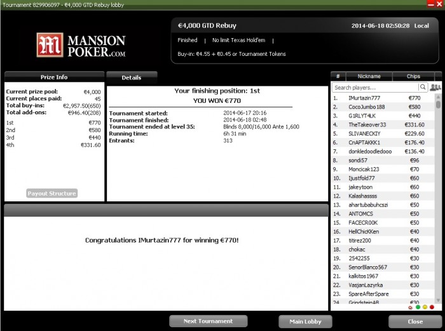Click the Blinds 8,000/16,000 Ante 1,600 text
This screenshot has height=331, width=445.
pyautogui.click(x=261, y=127)
